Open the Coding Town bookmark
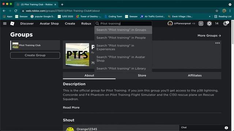The image size is (234, 131). 113,16
